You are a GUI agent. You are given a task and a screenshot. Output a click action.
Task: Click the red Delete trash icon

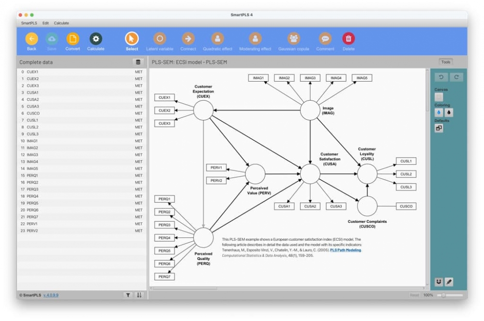(348, 39)
